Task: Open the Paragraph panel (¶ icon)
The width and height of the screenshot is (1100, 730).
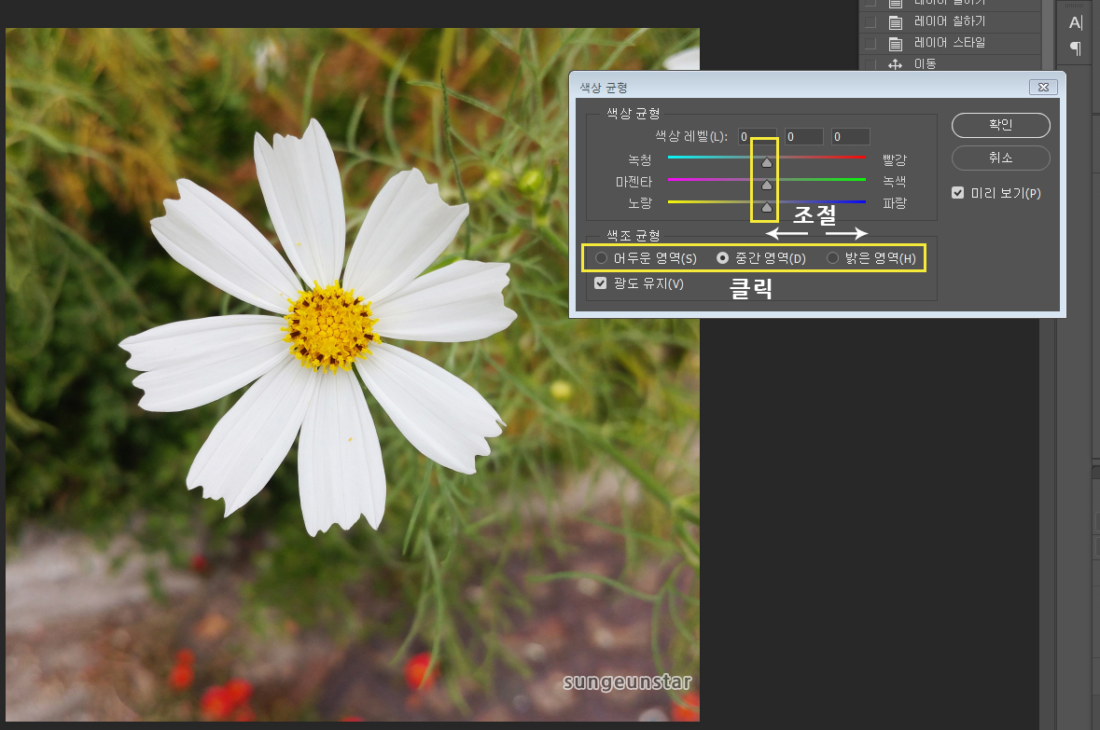Action: (1076, 48)
